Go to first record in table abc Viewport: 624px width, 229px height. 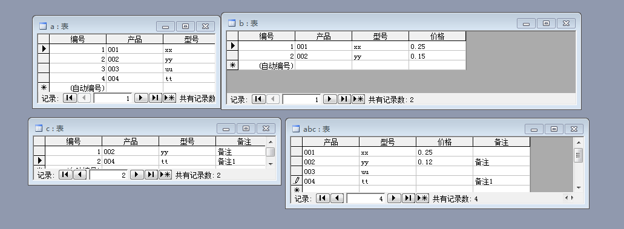tap(323, 198)
